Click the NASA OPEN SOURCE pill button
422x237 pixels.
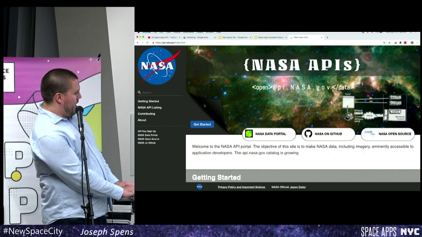388,134
